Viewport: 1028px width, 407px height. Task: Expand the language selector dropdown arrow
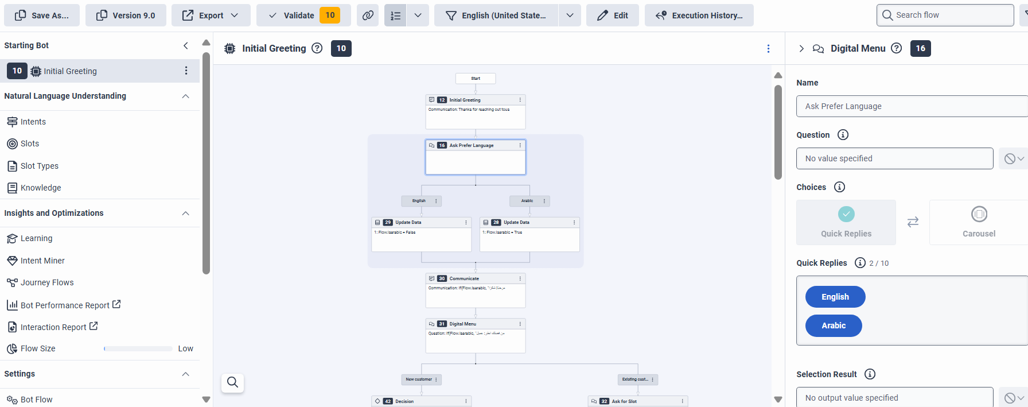pos(570,15)
